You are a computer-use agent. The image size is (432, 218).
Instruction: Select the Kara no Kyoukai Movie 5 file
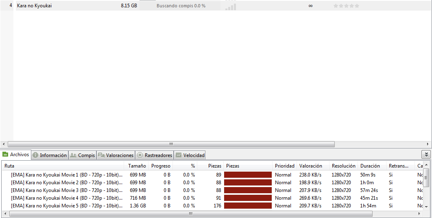67,206
